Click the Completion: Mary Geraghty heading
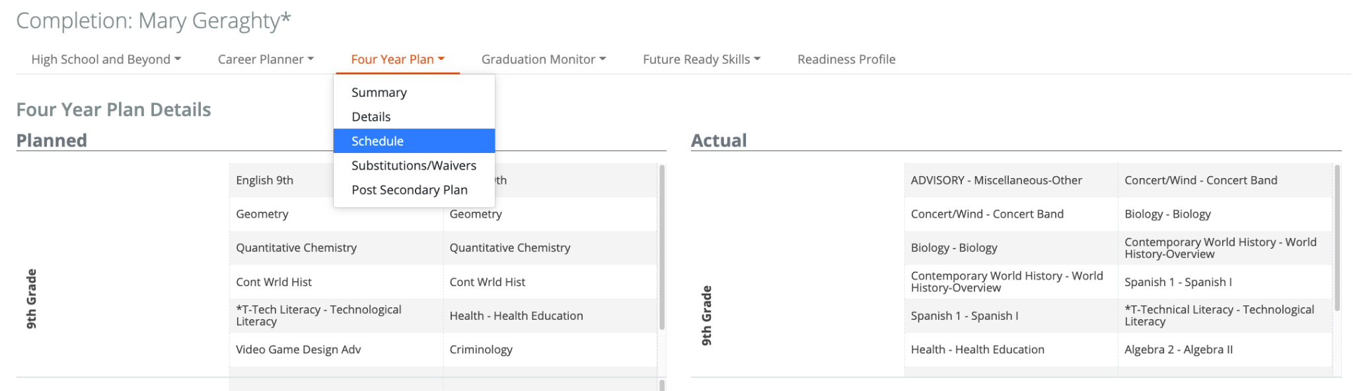 pyautogui.click(x=153, y=21)
